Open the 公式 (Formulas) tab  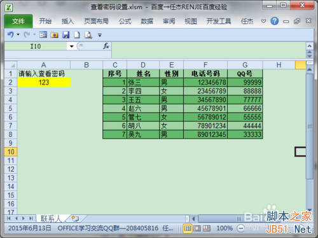tap(125, 21)
